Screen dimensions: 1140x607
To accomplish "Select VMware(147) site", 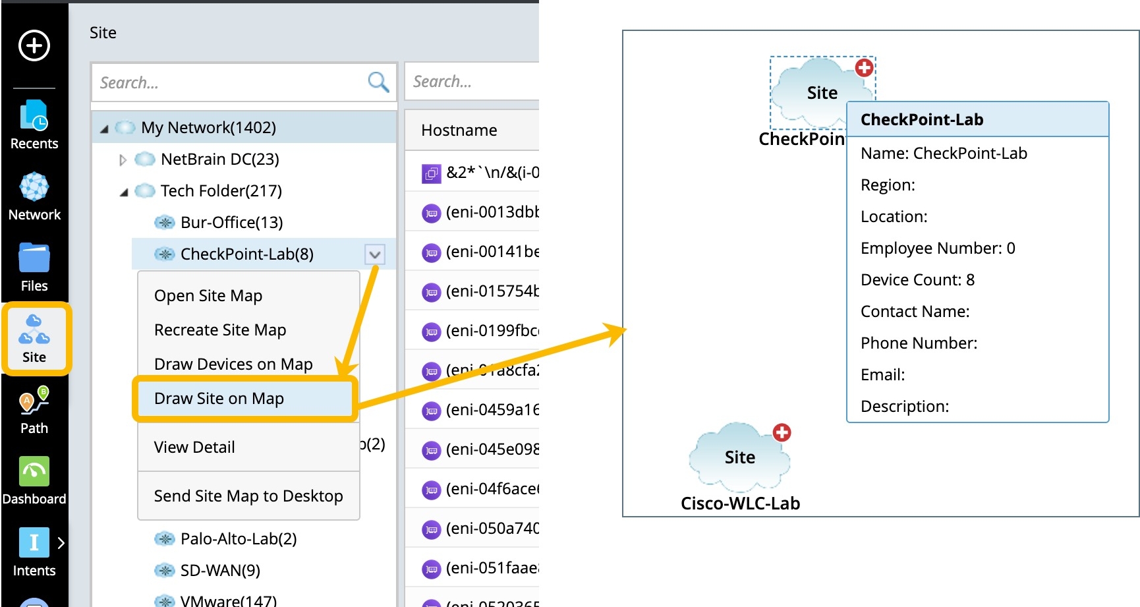I will (229, 600).
